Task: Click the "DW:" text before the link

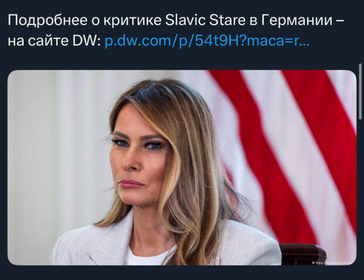Action: tap(87, 41)
